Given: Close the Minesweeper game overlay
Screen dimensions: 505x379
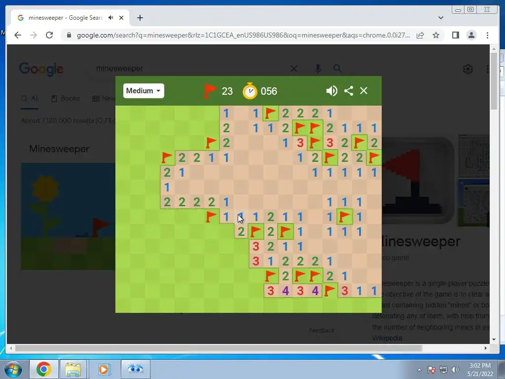Looking at the screenshot, I should pyautogui.click(x=363, y=91).
